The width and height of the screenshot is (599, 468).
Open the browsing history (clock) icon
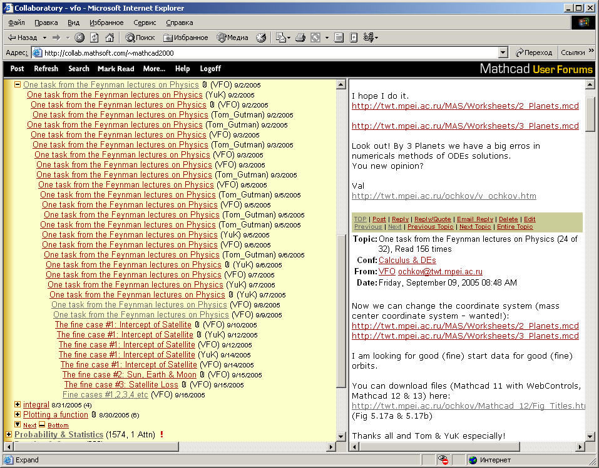click(261, 37)
